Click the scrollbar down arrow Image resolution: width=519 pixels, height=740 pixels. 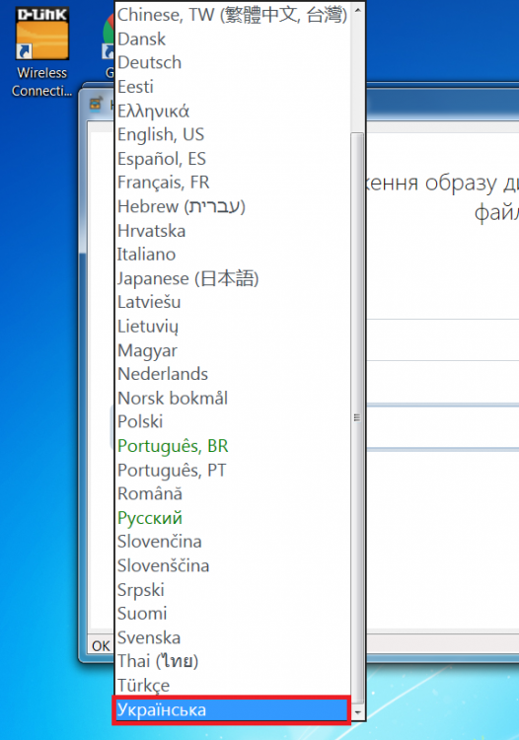[x=357, y=712]
